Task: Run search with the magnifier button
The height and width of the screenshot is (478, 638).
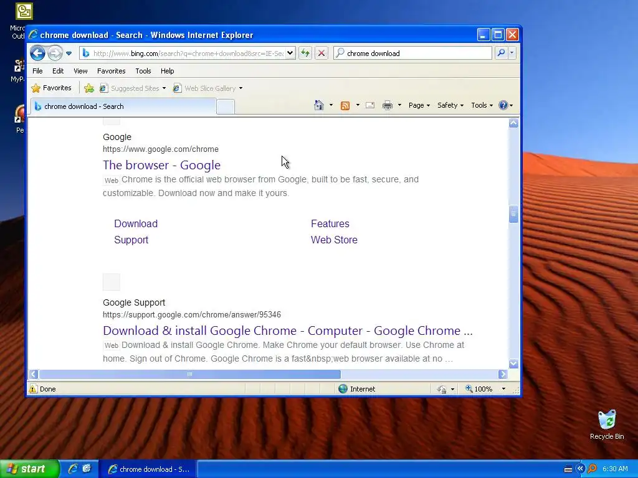Action: tap(502, 53)
